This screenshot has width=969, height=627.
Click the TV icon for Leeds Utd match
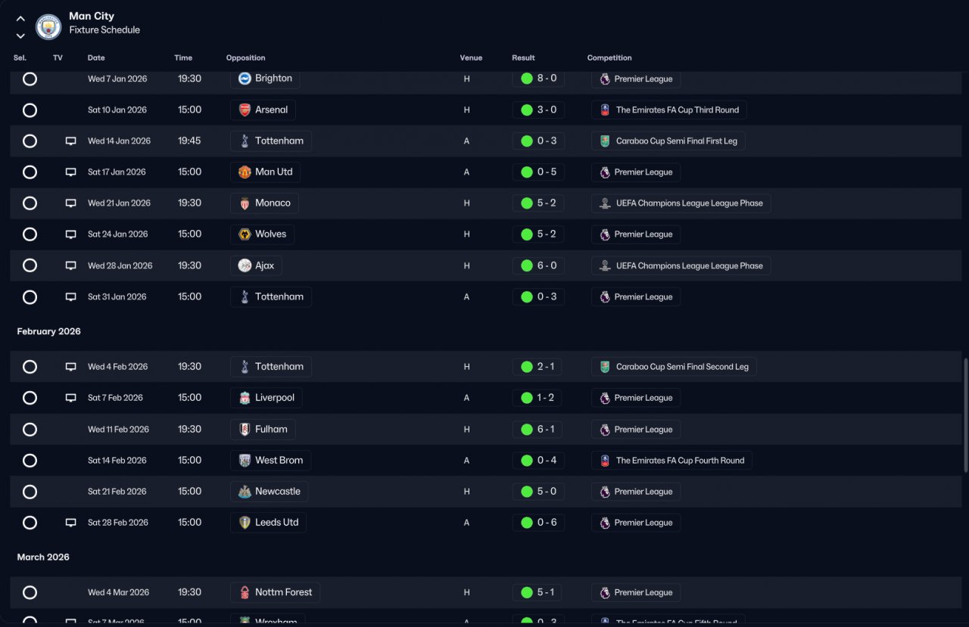pyautogui.click(x=71, y=523)
